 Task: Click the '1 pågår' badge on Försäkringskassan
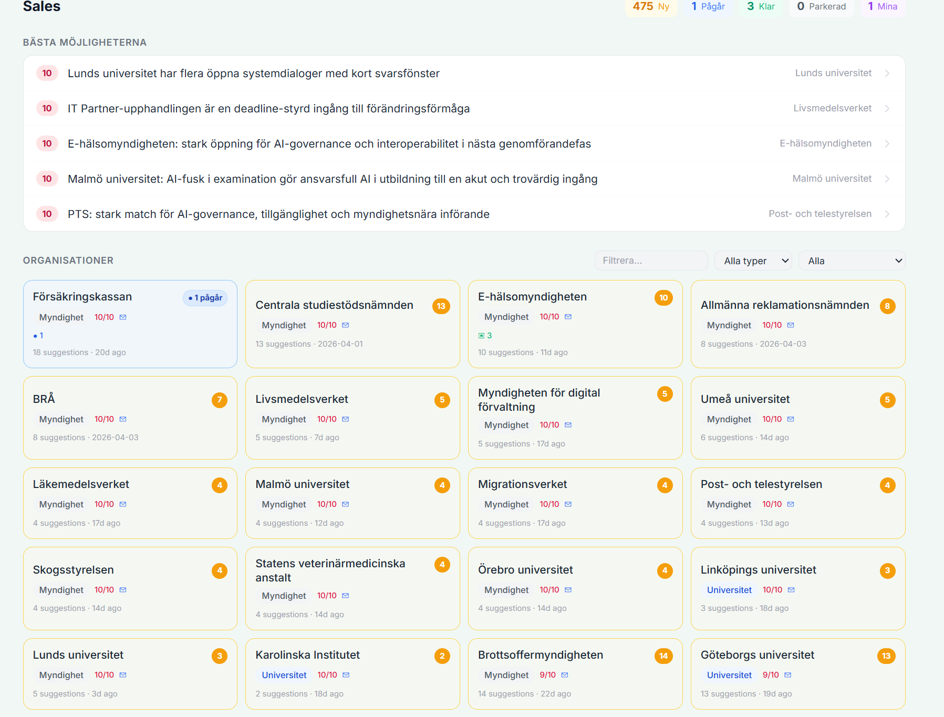pyautogui.click(x=205, y=298)
